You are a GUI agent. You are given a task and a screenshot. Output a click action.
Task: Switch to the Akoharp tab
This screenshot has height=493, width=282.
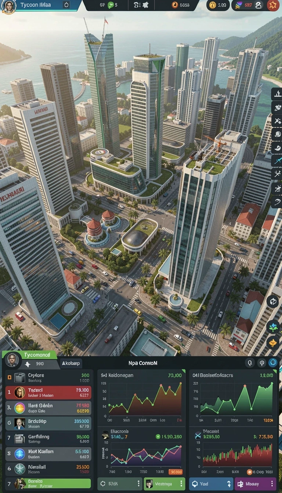pos(70,364)
